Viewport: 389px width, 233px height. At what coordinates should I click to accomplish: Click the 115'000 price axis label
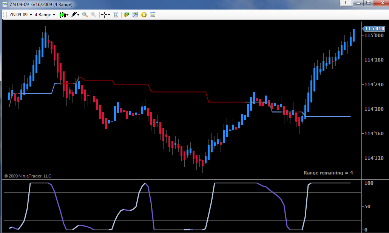[x=374, y=35]
